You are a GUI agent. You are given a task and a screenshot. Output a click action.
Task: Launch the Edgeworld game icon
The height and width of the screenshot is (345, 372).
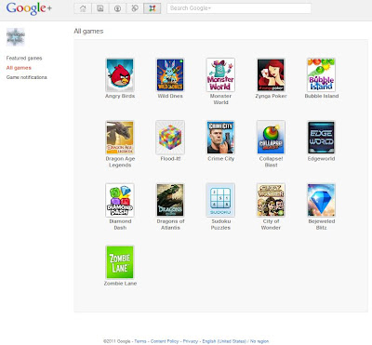321,138
